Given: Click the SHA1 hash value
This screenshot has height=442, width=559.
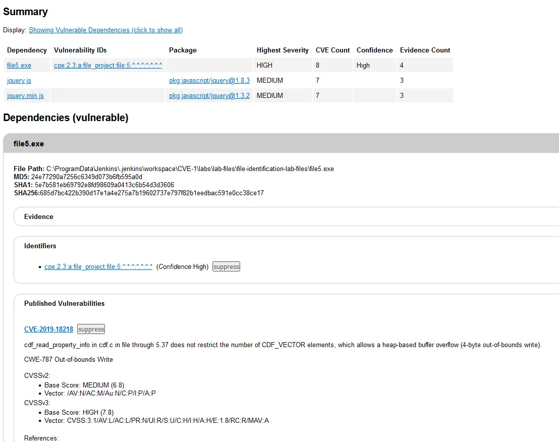Looking at the screenshot, I should pos(104,185).
